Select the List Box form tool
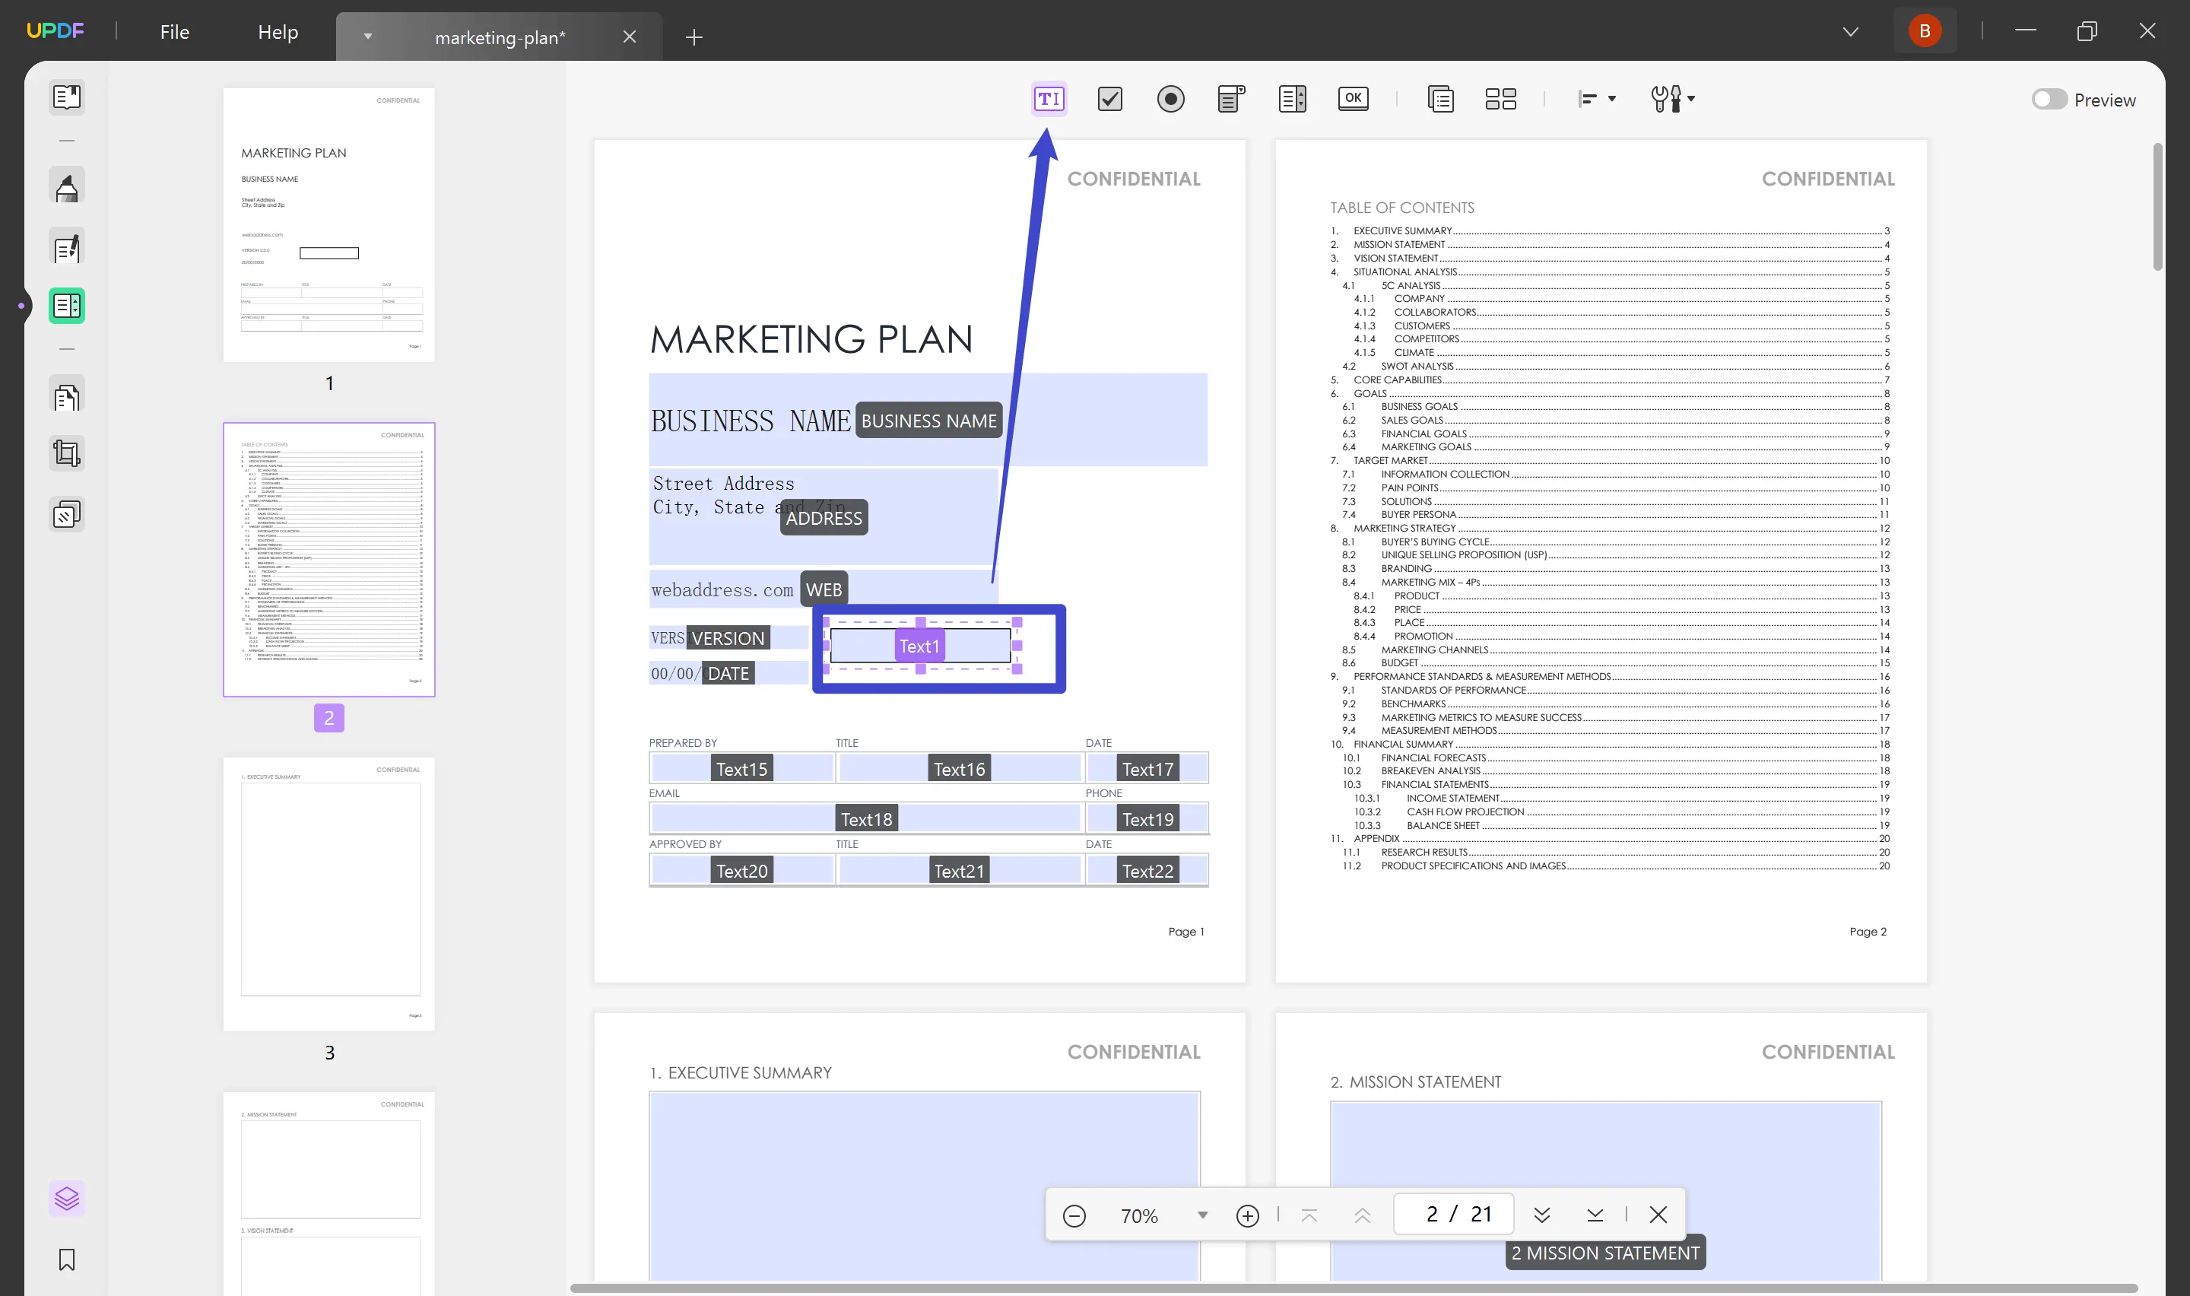2190x1296 pixels. pos(1292,99)
